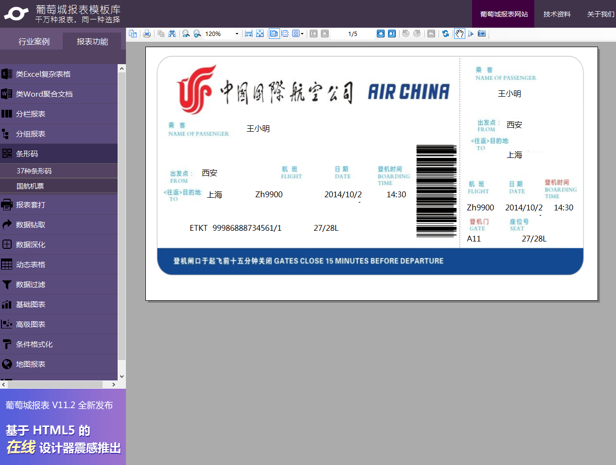
Task: Click the barcode icon beside 条形码
Action: point(7,154)
